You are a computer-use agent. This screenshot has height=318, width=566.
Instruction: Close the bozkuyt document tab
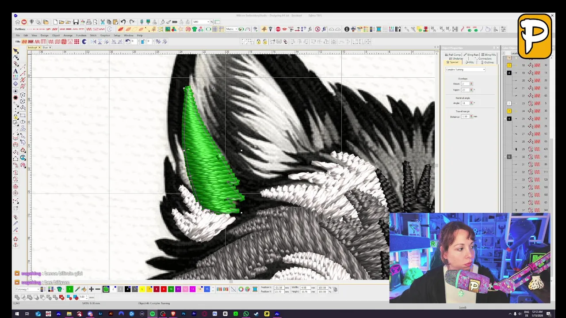click(x=39, y=47)
